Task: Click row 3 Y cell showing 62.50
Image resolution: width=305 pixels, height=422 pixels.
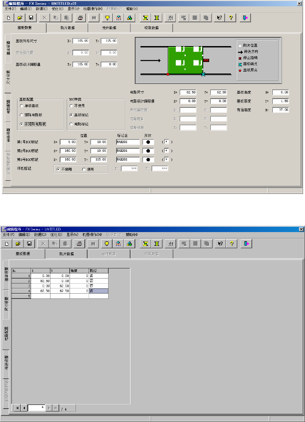Action: click(60, 286)
